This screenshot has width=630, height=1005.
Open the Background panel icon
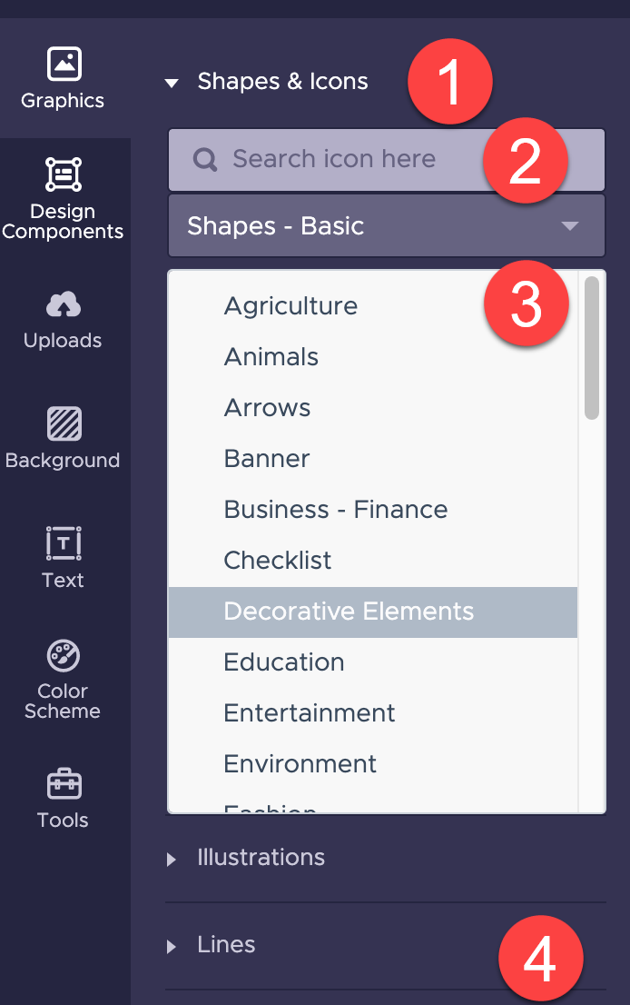[x=63, y=426]
